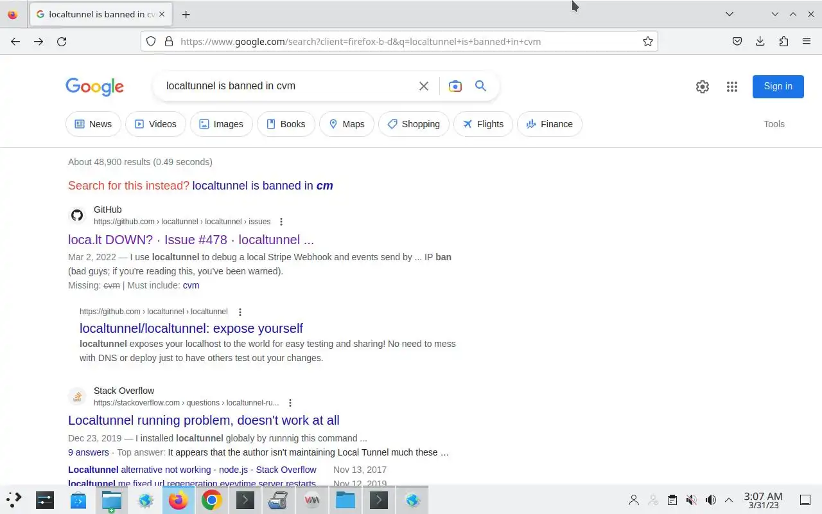This screenshot has height=514, width=822.
Task: Open the blue folder file manager in taskbar
Action: [345, 500]
